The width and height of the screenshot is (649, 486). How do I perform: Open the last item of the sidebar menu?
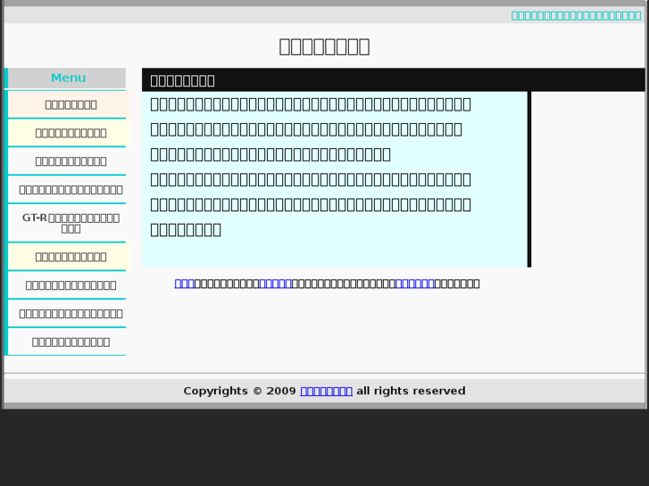[x=71, y=342]
